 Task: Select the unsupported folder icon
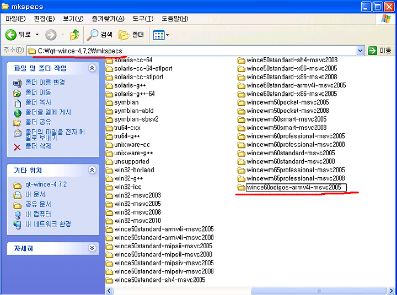[109, 162]
